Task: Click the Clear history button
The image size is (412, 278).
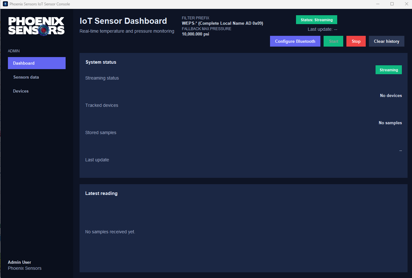Action: (x=386, y=41)
